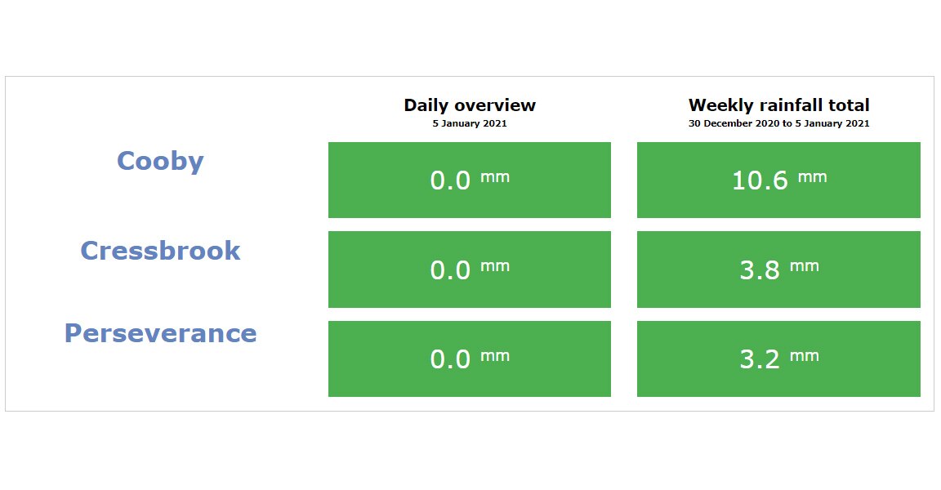Click Cooby's 10.6 weekly rainfall value

click(759, 180)
